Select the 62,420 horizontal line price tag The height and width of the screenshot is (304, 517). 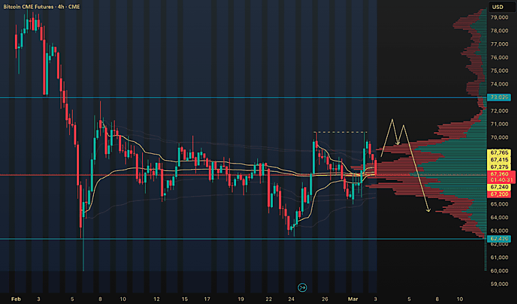[x=499, y=239]
